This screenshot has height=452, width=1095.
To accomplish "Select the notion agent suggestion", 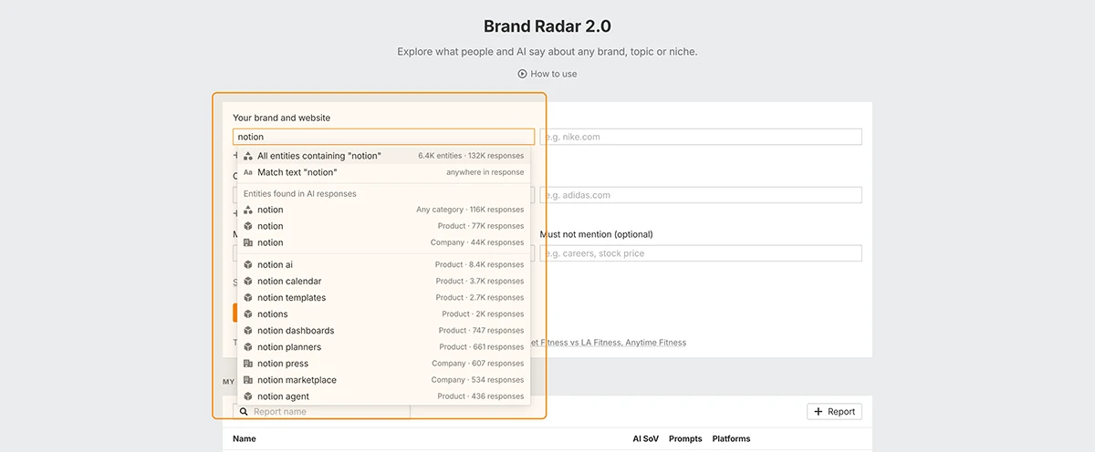I will 383,396.
